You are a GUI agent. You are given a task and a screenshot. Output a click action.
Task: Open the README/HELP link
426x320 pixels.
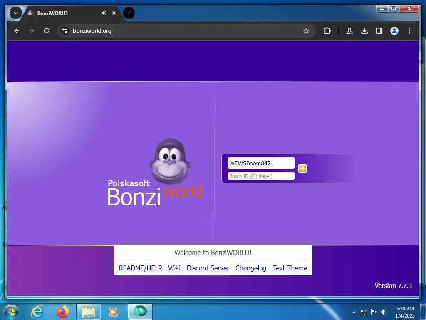pos(140,268)
